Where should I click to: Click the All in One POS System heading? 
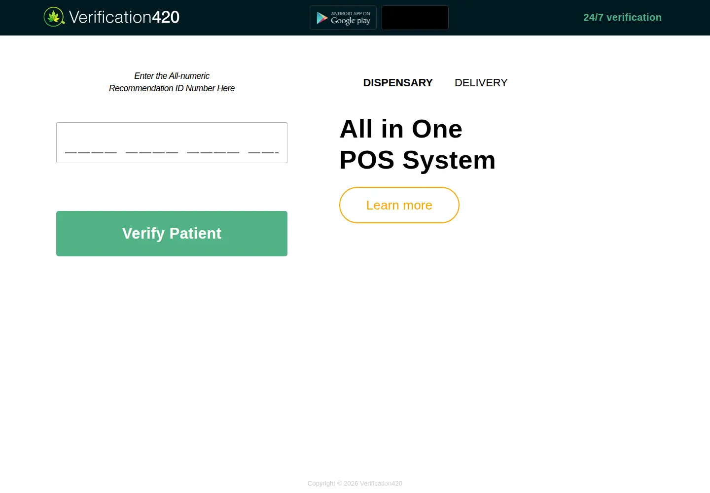pyautogui.click(x=418, y=144)
